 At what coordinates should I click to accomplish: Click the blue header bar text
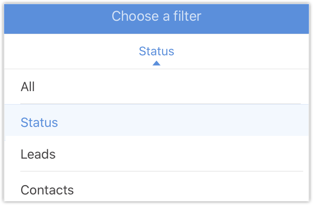click(x=156, y=16)
